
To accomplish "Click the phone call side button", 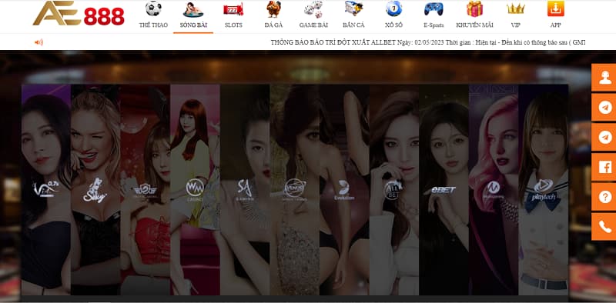I will (x=604, y=227).
